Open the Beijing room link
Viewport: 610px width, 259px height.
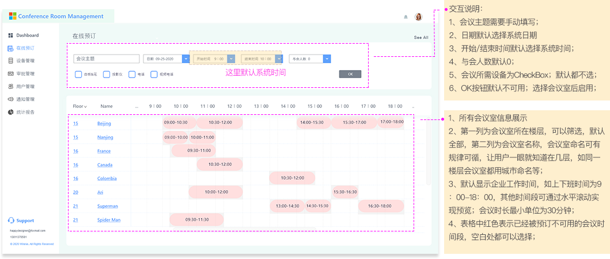pos(104,123)
